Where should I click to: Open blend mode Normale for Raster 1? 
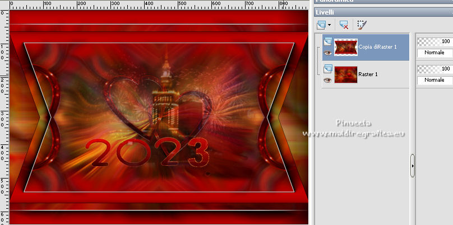[435, 80]
